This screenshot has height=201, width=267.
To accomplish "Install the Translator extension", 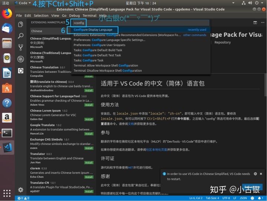I will point(89,163).
